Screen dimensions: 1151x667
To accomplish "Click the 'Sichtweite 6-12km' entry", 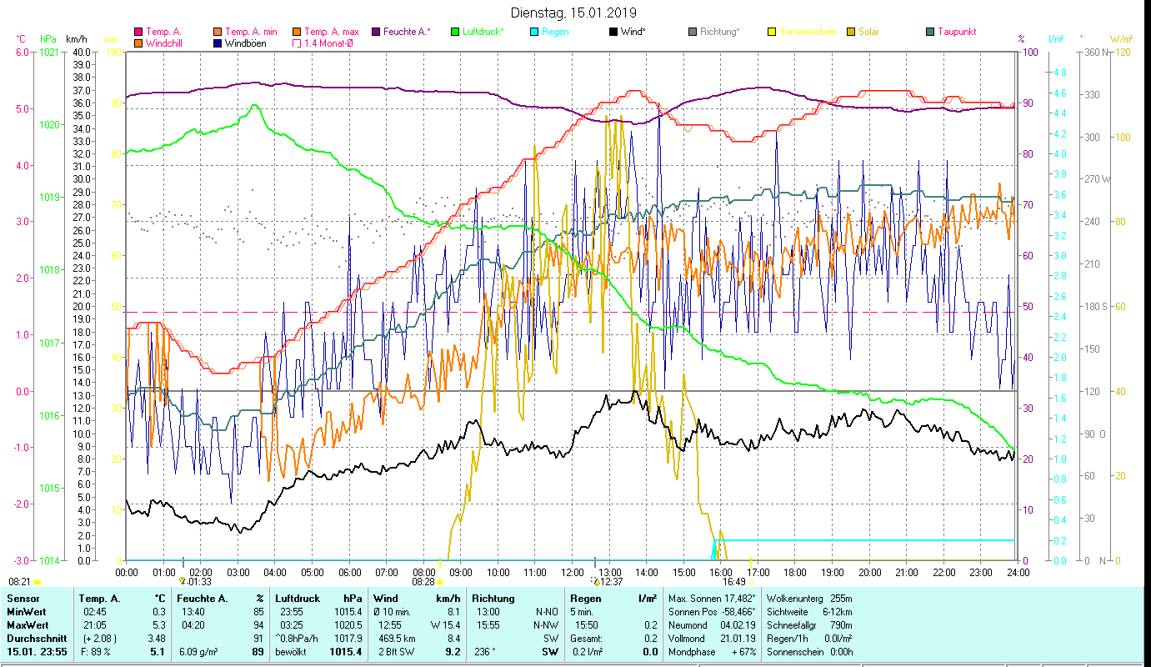I will (x=809, y=612).
